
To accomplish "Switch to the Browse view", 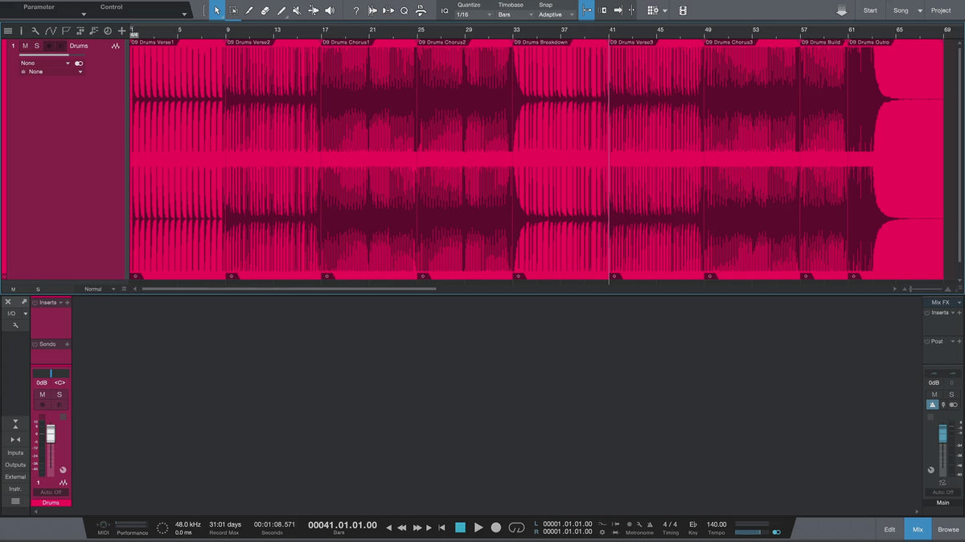I will [x=948, y=529].
